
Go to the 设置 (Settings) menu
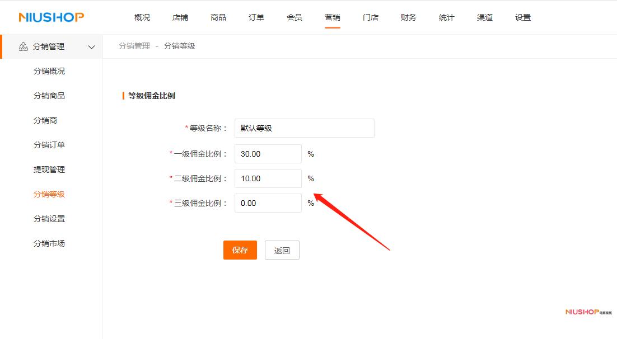pos(522,17)
